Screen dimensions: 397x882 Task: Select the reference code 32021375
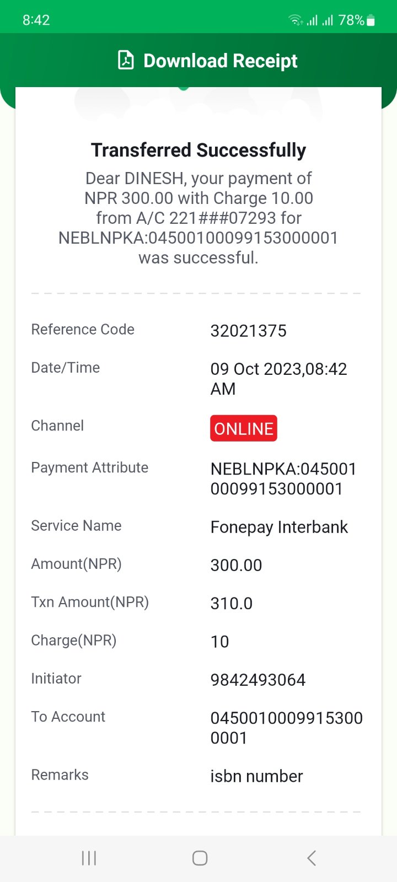pyautogui.click(x=248, y=331)
